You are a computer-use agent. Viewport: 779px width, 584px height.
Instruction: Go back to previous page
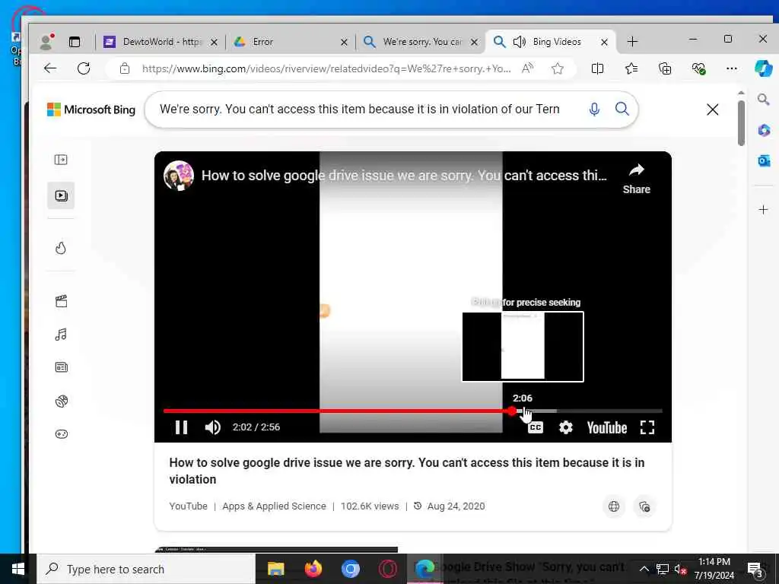point(50,68)
